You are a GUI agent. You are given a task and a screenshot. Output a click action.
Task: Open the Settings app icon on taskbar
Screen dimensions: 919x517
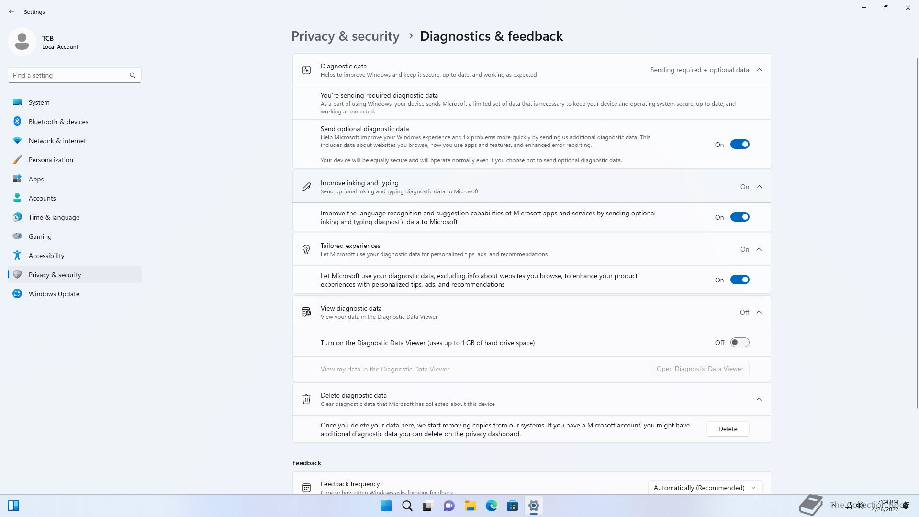(534, 506)
